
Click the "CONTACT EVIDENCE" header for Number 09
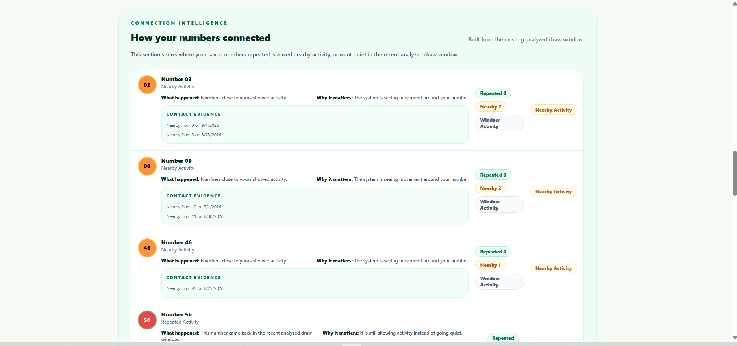pos(193,196)
